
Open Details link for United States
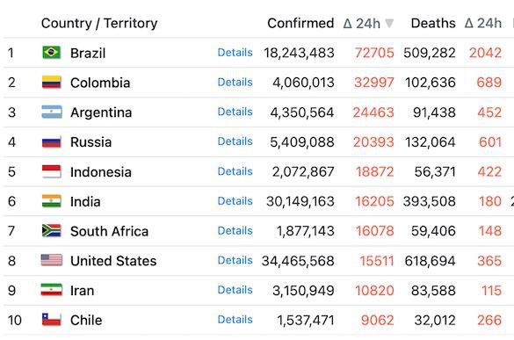coord(235,260)
